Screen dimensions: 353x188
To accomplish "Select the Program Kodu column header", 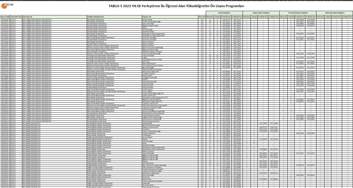I will pyautogui.click(x=5, y=17).
